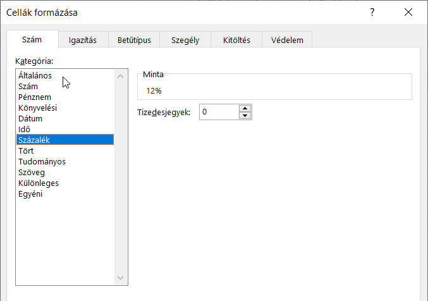
Task: Switch to the Igazítás tab
Action: pos(82,40)
